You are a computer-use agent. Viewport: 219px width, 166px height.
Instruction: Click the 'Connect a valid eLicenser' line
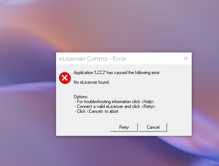click(115, 106)
